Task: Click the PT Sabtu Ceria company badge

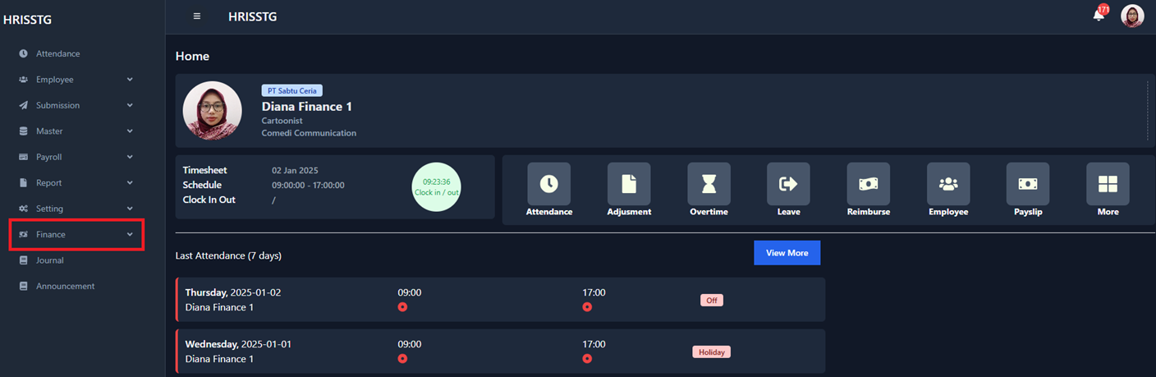Action: point(292,90)
